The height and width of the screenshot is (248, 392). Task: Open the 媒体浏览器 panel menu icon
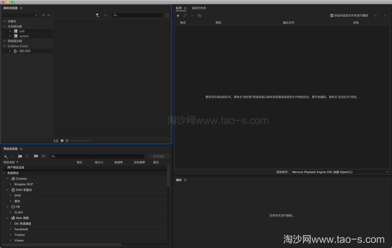click(21, 7)
